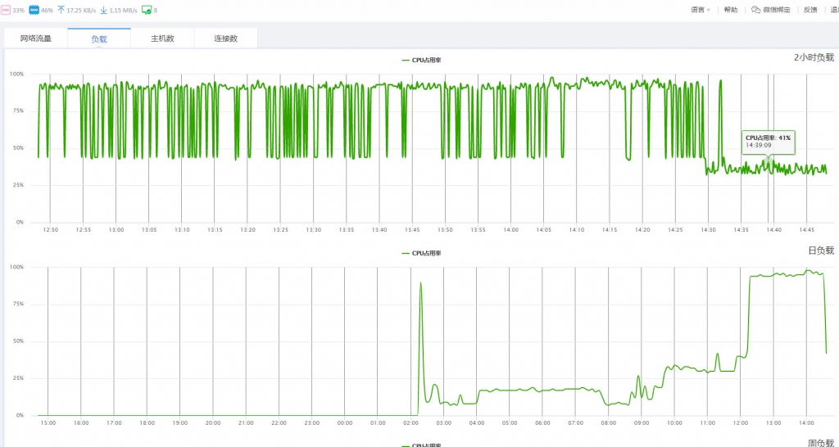The height and width of the screenshot is (447, 839).
Task: Switch to the 网络流量 tab
Action: pyautogui.click(x=35, y=38)
